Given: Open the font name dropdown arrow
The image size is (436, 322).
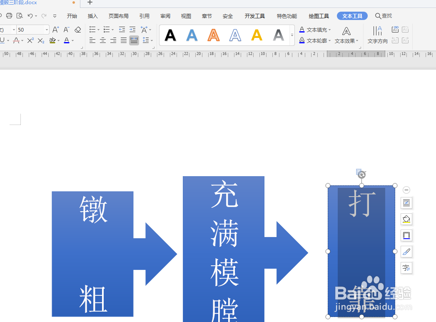Looking at the screenshot, I should click(14, 30).
